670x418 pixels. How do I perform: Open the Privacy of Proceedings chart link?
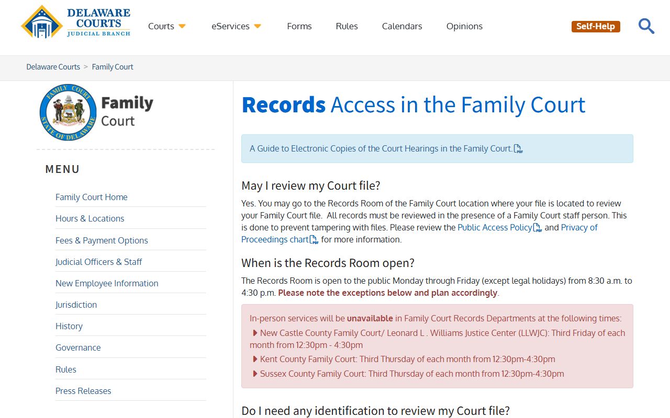[419, 234]
